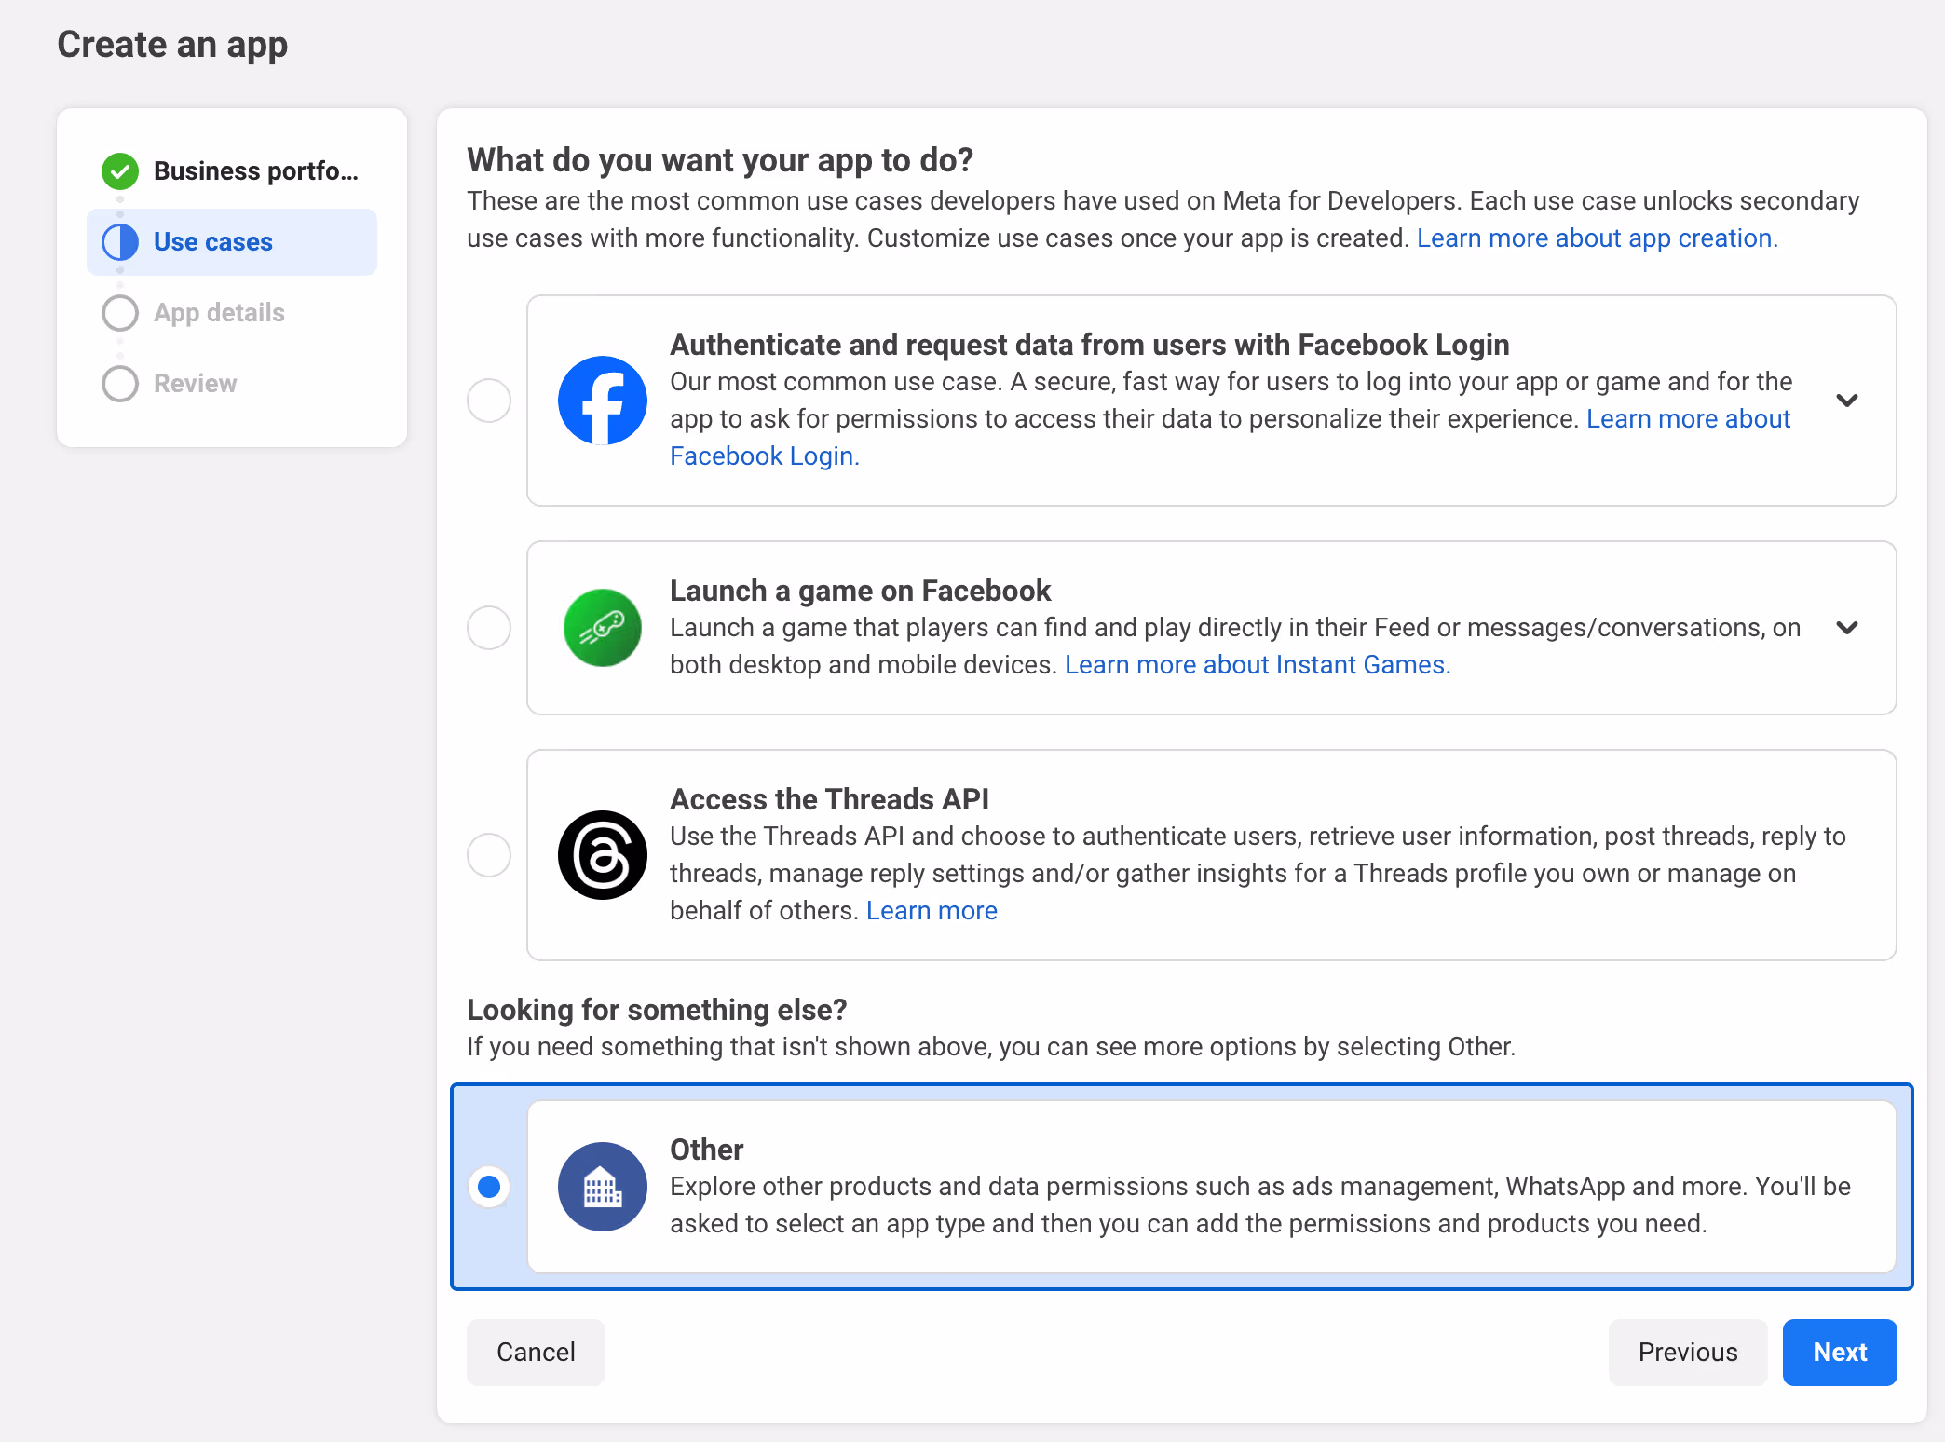The height and width of the screenshot is (1442, 1945).
Task: Select the Facebook Login radio button
Action: [489, 401]
